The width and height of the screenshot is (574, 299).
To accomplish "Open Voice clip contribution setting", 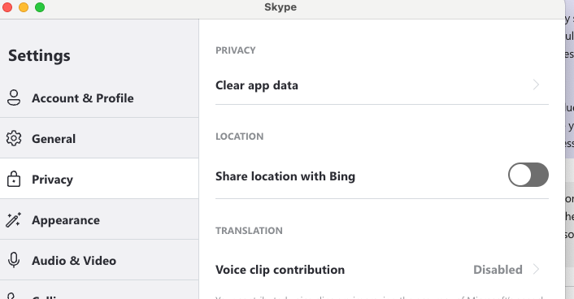I will point(382,270).
